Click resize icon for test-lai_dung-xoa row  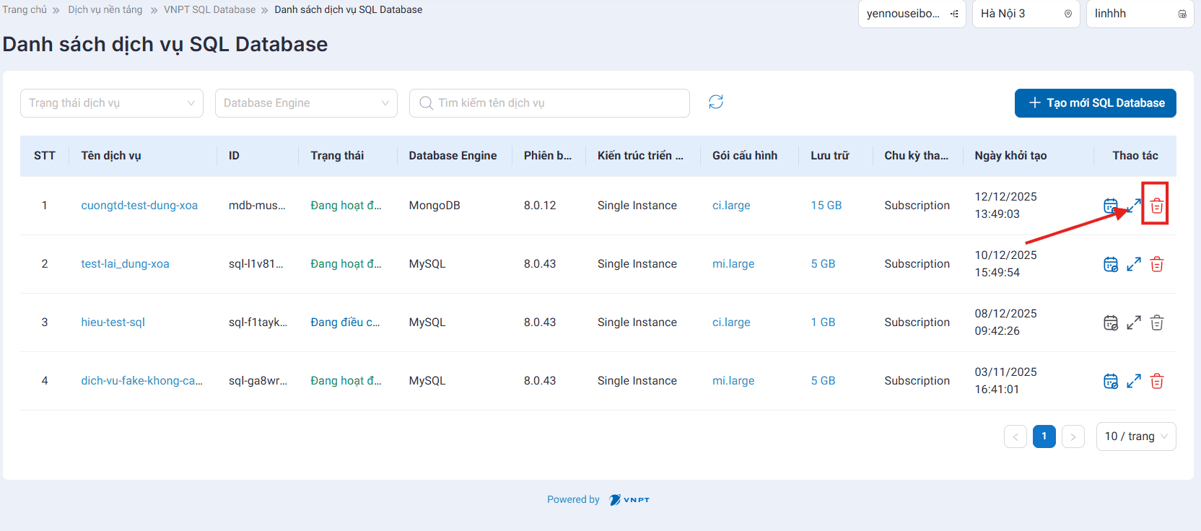[1133, 264]
